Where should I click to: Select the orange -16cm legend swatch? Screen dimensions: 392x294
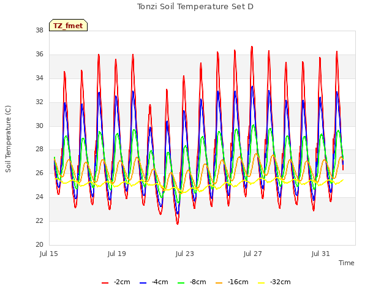coord(219,283)
